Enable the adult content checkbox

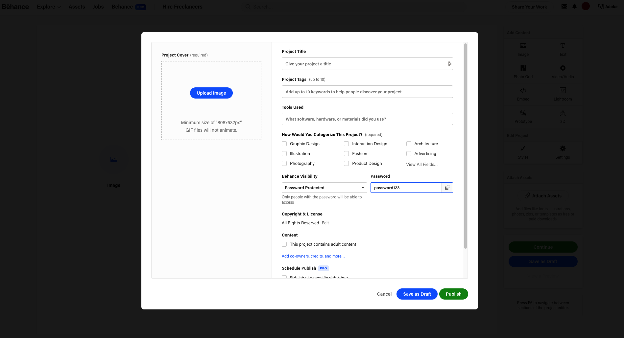pos(284,244)
